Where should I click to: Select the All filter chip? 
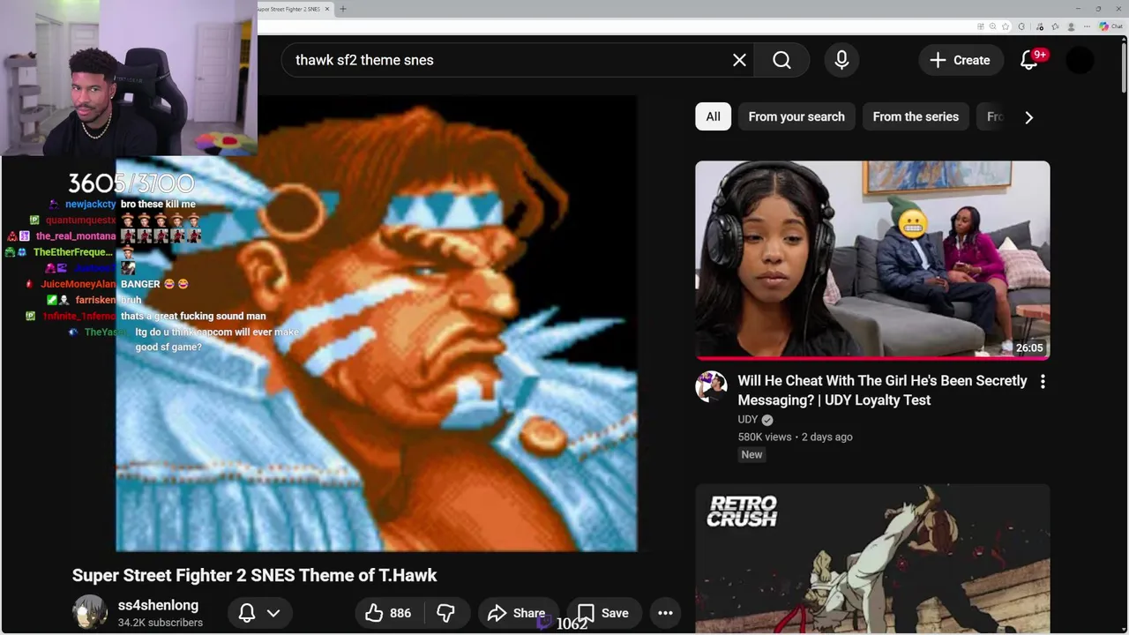tap(713, 116)
